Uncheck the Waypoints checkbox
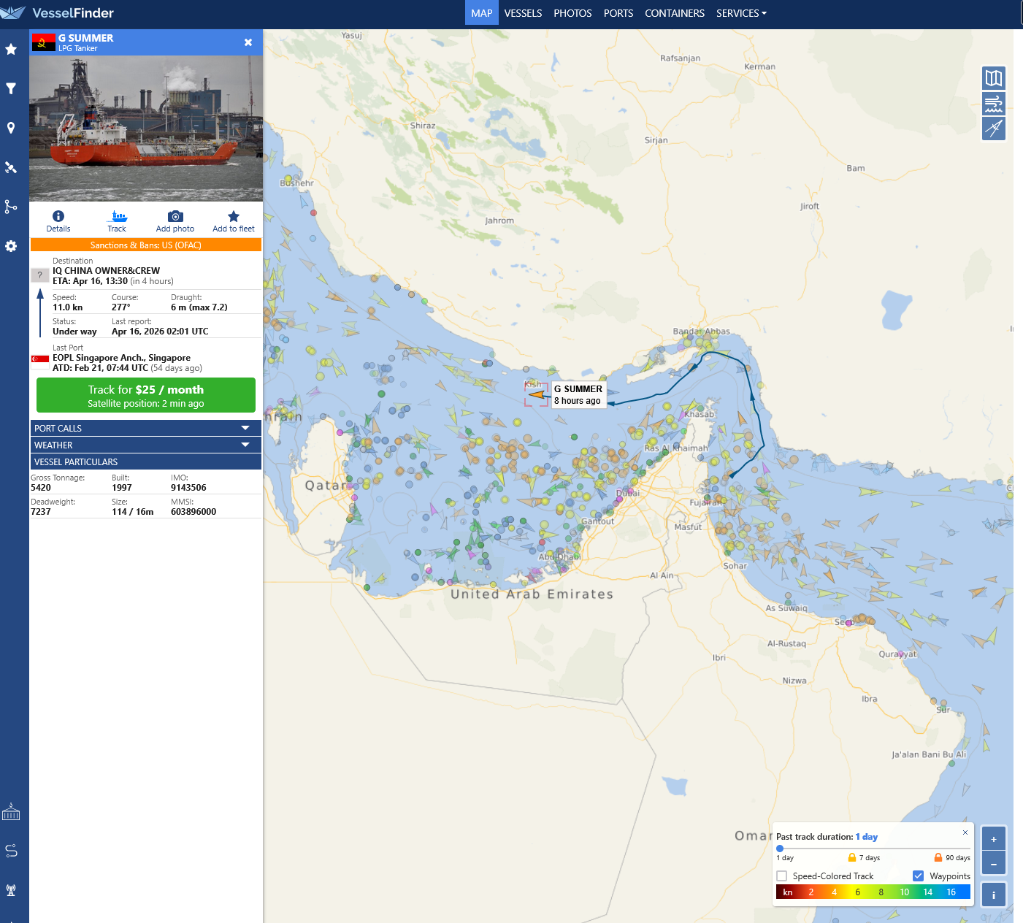Viewport: 1023px width, 923px height. [919, 876]
